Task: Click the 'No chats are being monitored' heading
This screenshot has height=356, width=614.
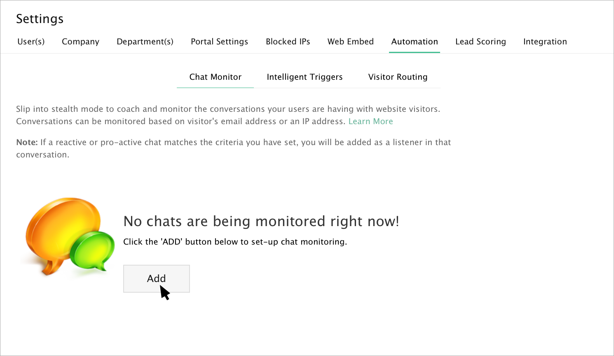Action: click(261, 221)
